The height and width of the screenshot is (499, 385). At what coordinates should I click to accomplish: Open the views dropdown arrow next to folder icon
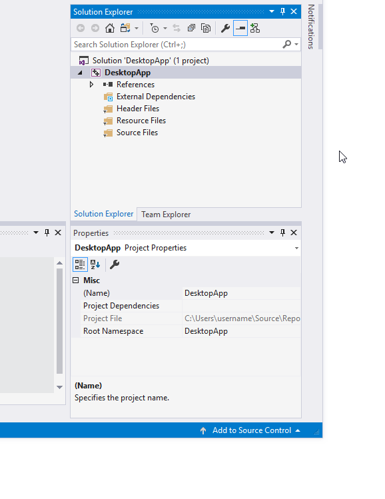pos(137,29)
